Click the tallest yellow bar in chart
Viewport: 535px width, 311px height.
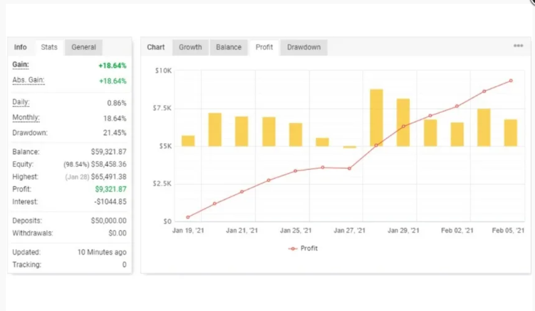(376, 117)
